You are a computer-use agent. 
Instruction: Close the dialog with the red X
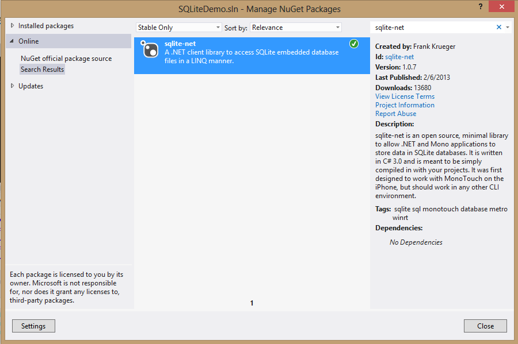click(x=501, y=6)
